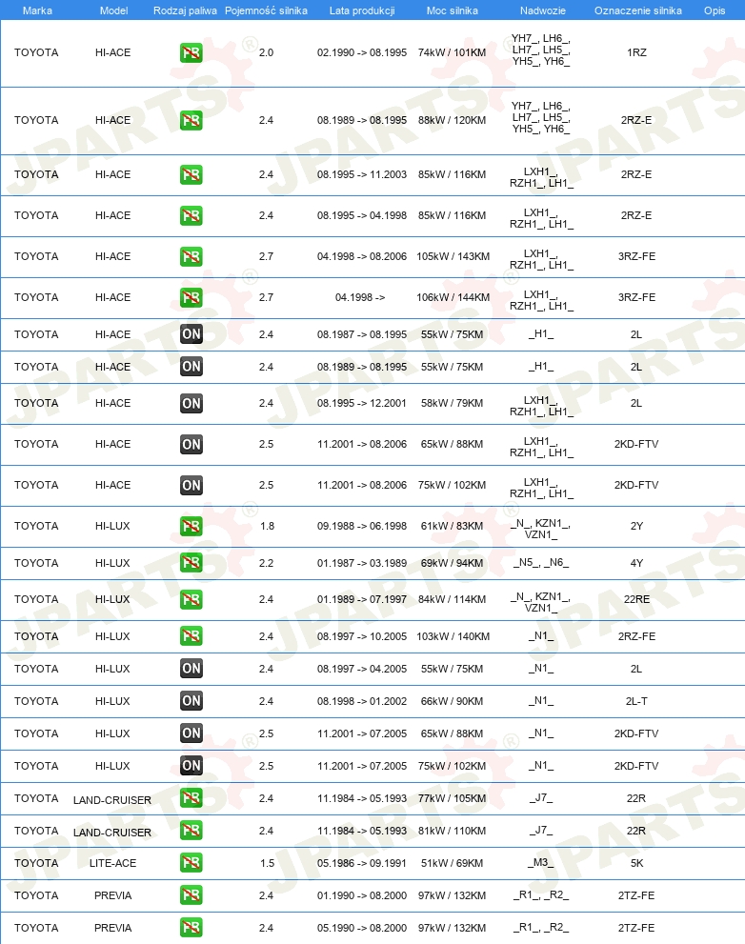Select the LITE-ACE model cell
745x944 pixels.
(112, 863)
